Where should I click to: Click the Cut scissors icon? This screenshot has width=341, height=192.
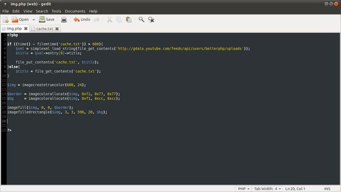(109, 20)
